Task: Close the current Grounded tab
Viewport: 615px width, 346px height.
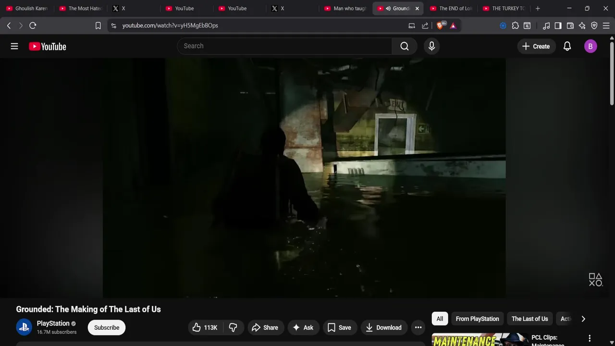Action: 417,8
